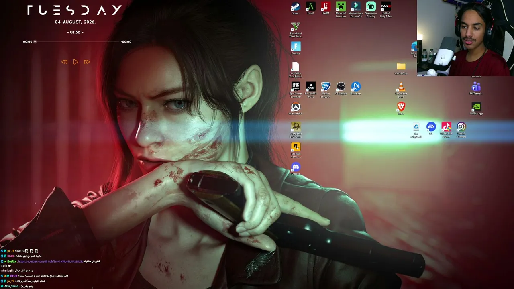This screenshot has width=514, height=289.
Task: Click the music widget progress bar
Action: point(77,42)
